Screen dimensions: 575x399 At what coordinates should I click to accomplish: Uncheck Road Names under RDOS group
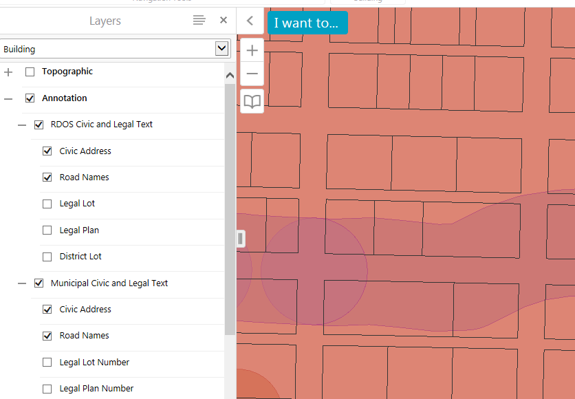click(x=47, y=177)
